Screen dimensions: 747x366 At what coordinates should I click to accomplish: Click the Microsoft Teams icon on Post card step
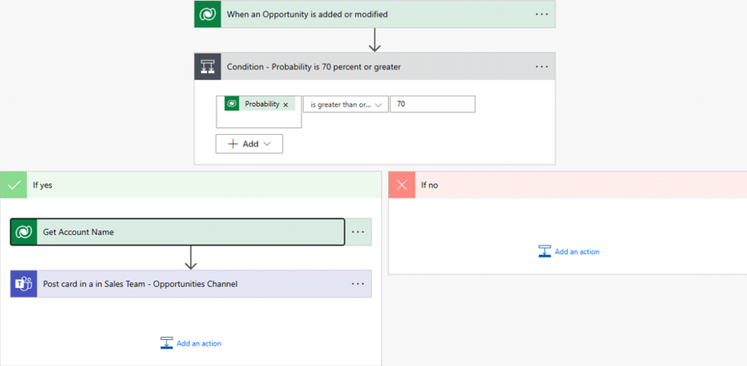[23, 284]
